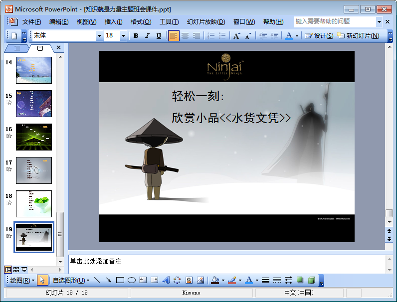Open 格式(O) menu

coord(141,22)
